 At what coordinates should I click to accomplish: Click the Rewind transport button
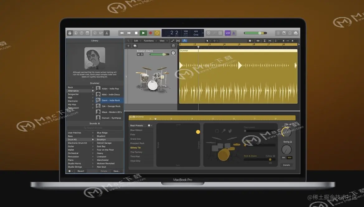[x=122, y=33]
